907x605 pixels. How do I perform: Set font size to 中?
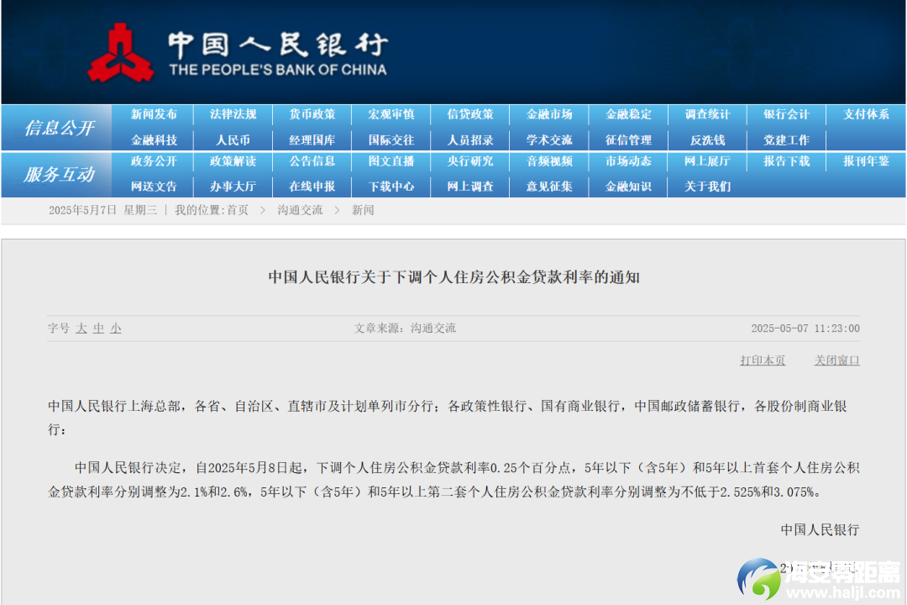pyautogui.click(x=99, y=329)
